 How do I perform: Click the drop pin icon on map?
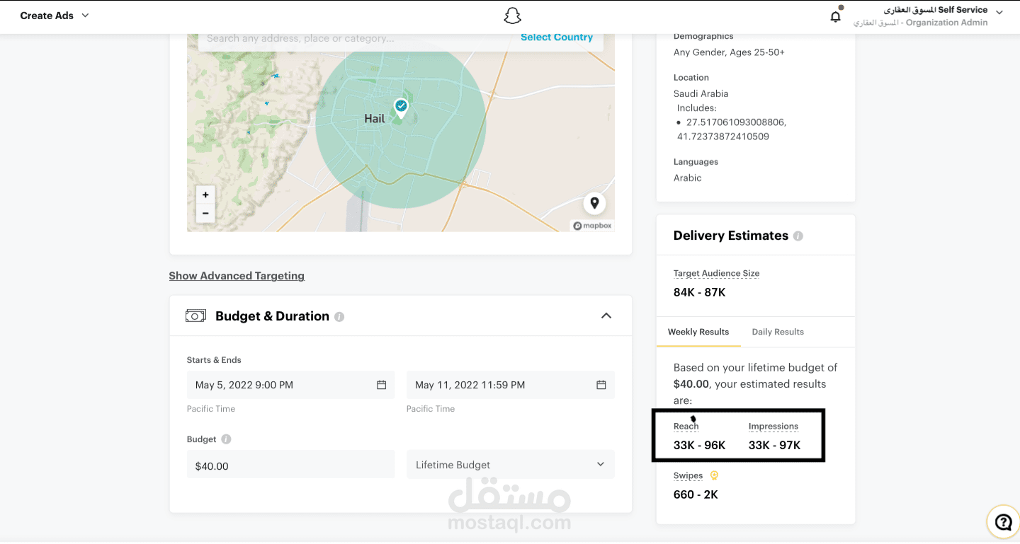pyautogui.click(x=594, y=204)
